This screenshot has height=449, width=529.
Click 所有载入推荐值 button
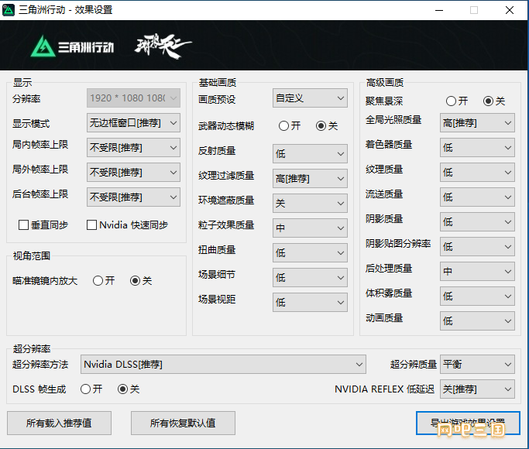coord(59,423)
